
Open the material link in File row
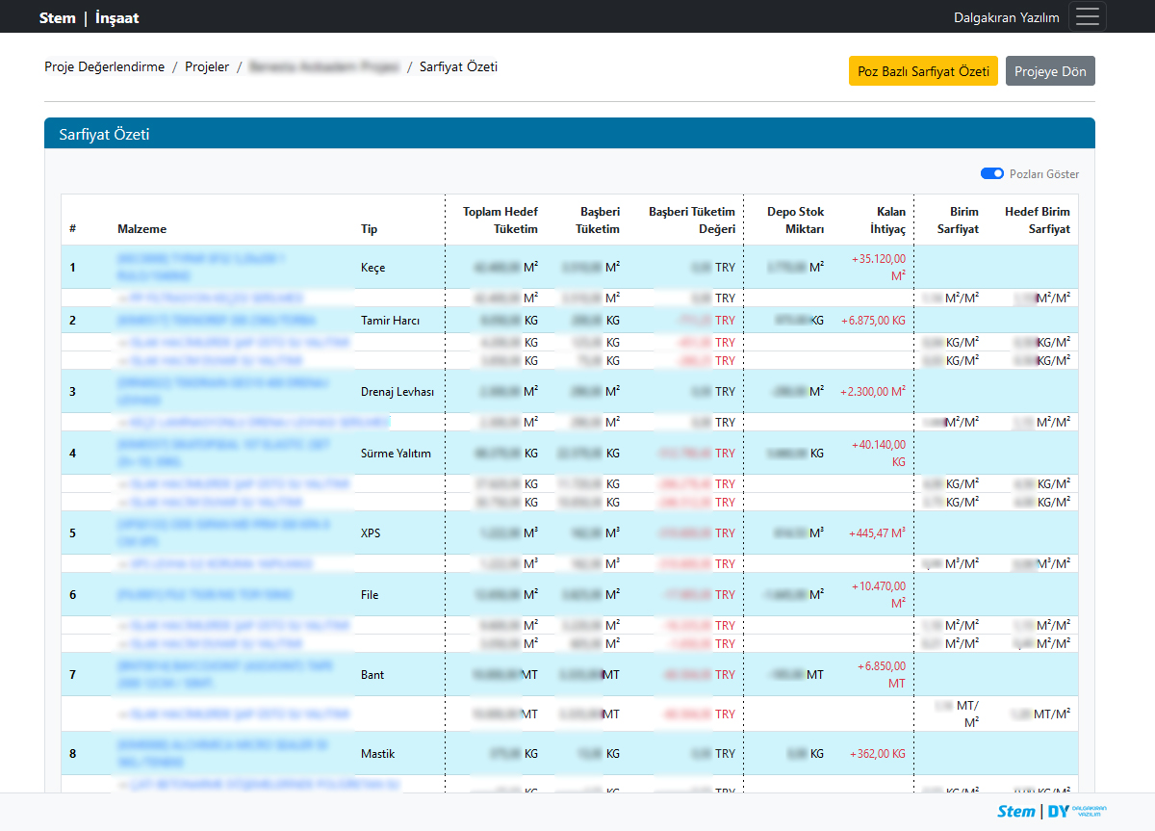pos(204,595)
